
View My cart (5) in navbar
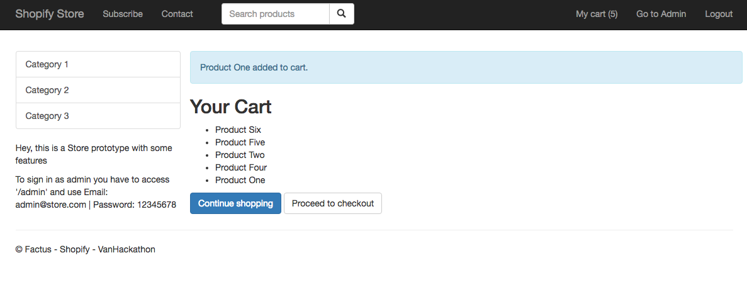[597, 14]
